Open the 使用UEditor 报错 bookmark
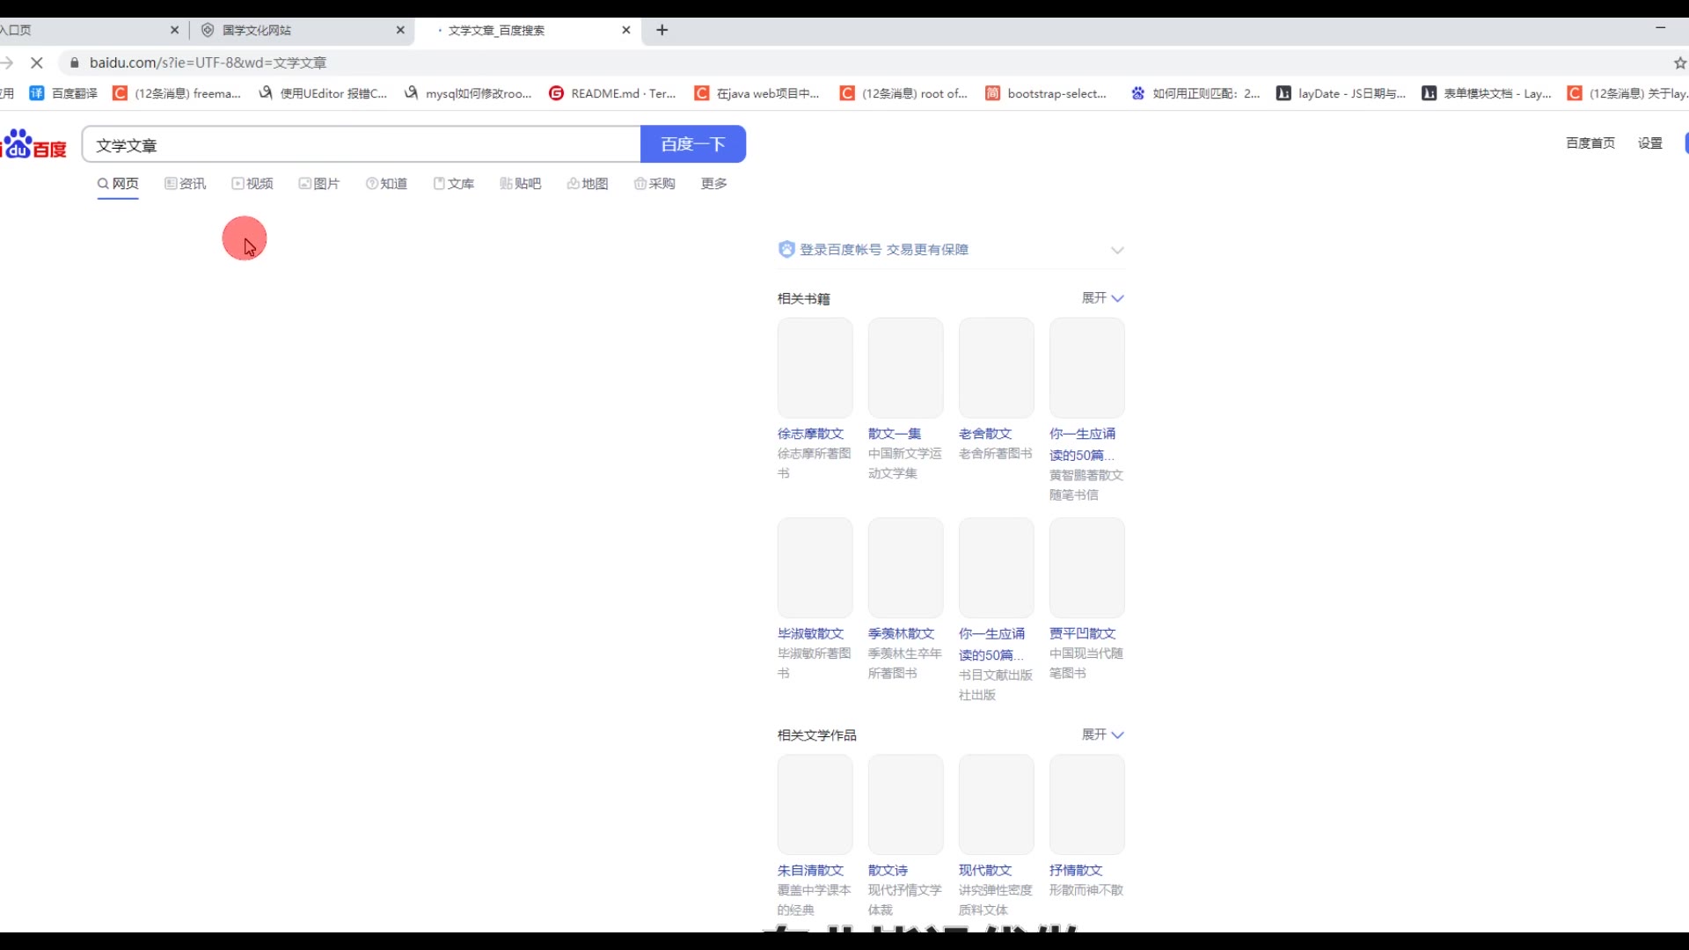The height and width of the screenshot is (950, 1689). [x=323, y=93]
